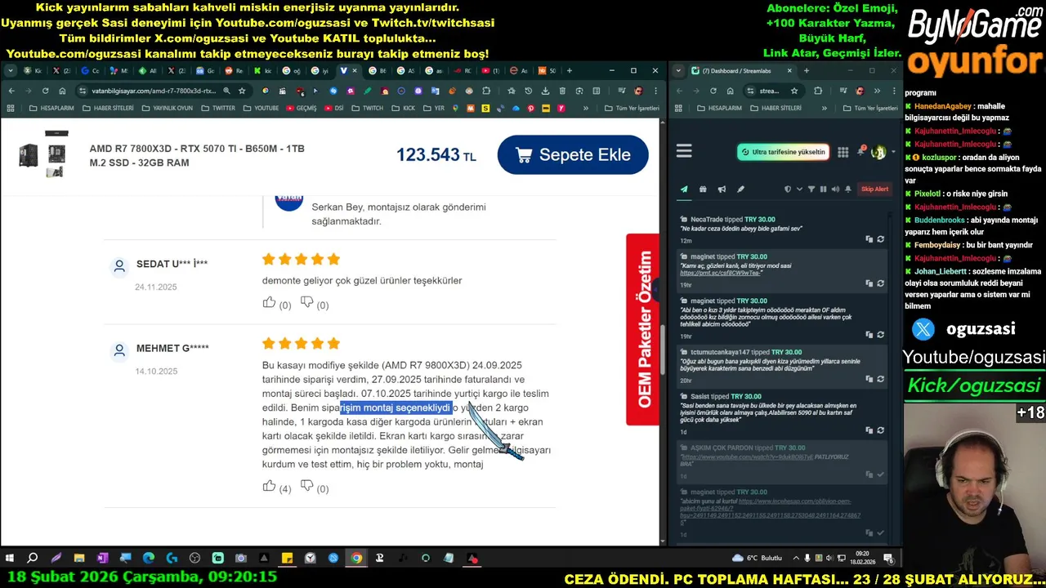This screenshot has width=1046, height=588.
Task: Open Tüm Yer İşaretleri in left window
Action: click(x=632, y=108)
